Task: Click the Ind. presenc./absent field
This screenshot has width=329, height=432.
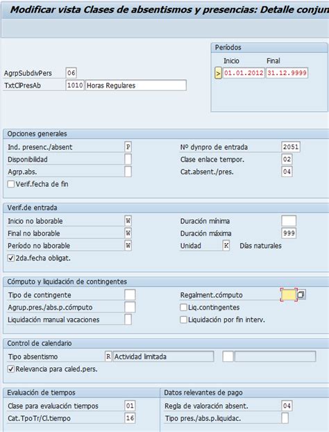Action: pyautogui.click(x=128, y=147)
